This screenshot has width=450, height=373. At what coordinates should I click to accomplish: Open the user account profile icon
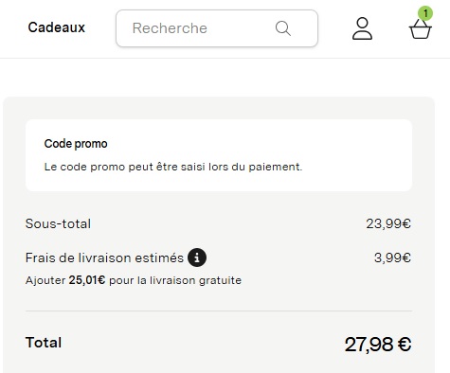click(x=362, y=28)
